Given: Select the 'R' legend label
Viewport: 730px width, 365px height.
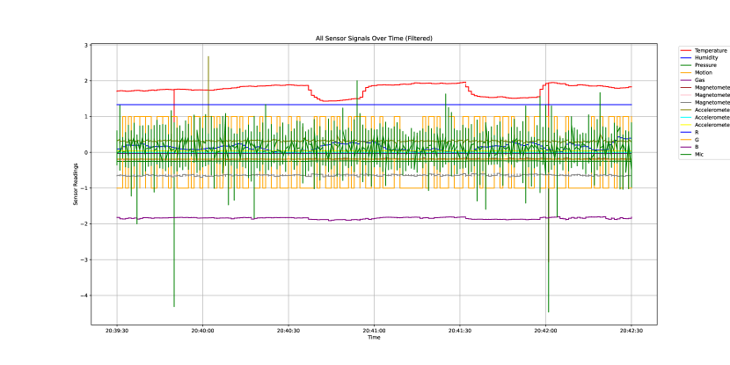Looking at the screenshot, I should pyautogui.click(x=697, y=132).
